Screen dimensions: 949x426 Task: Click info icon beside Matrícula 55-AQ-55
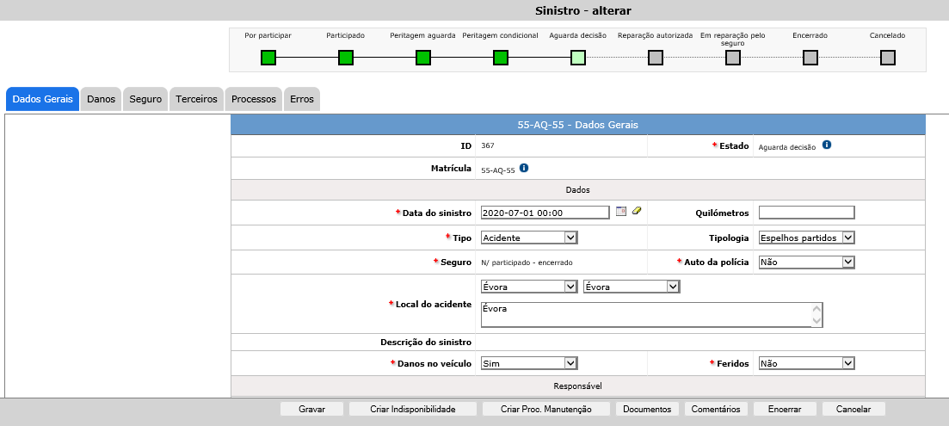tap(524, 169)
